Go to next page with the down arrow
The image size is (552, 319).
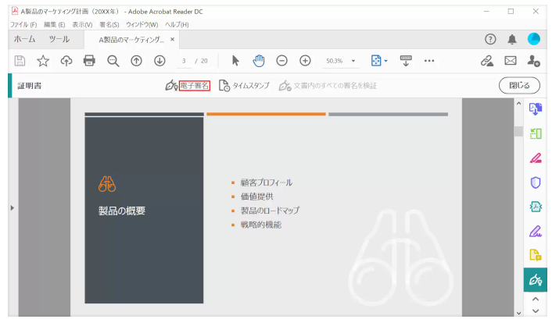[x=160, y=61]
